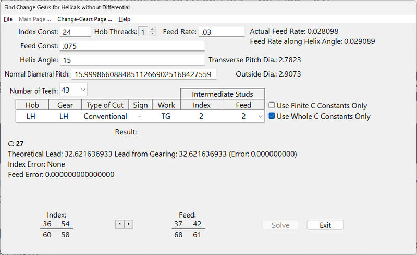
Task: Decrease Hob Threads with the down arrow
Action: 152,34
